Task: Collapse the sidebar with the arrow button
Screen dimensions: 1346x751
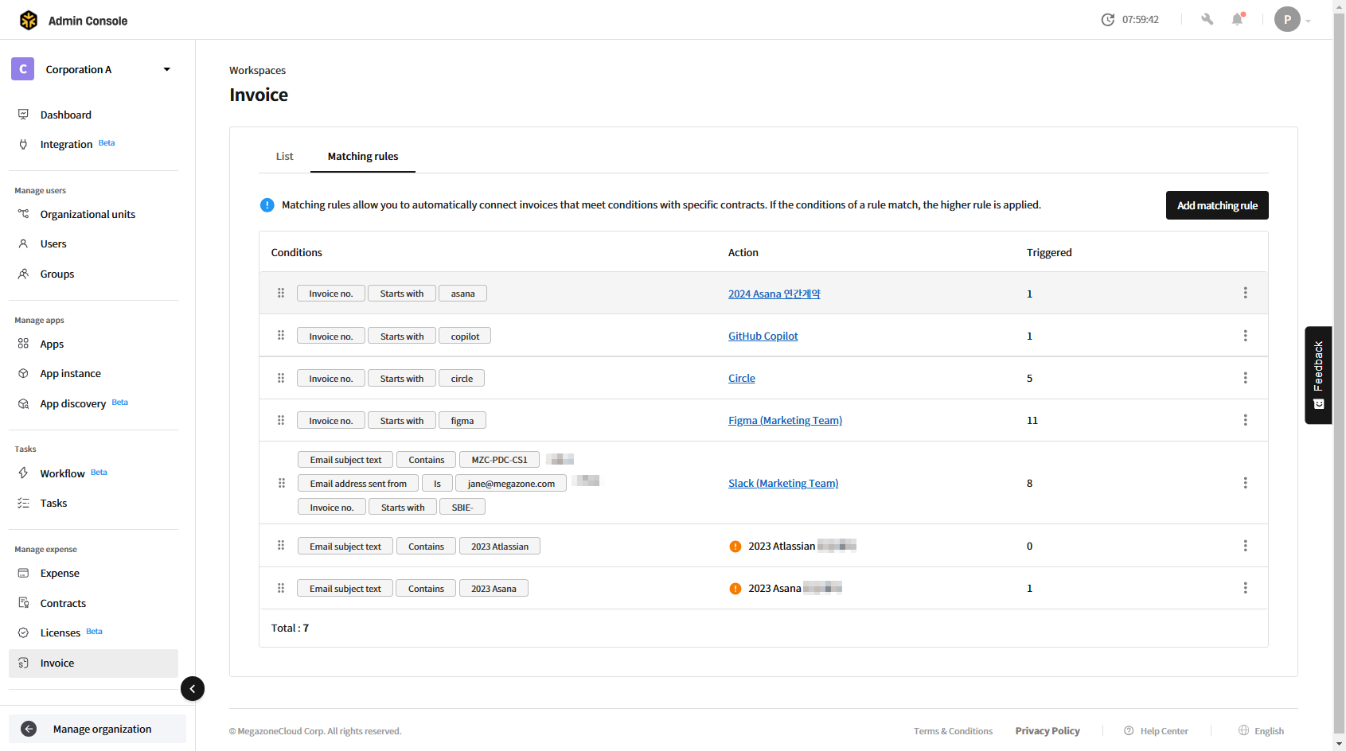Action: click(x=193, y=688)
